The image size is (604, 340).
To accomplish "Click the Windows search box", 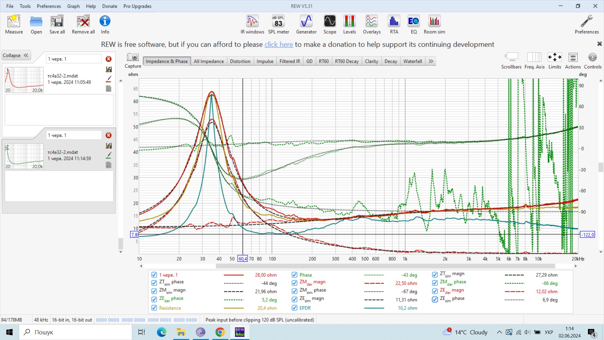I will (x=75, y=332).
